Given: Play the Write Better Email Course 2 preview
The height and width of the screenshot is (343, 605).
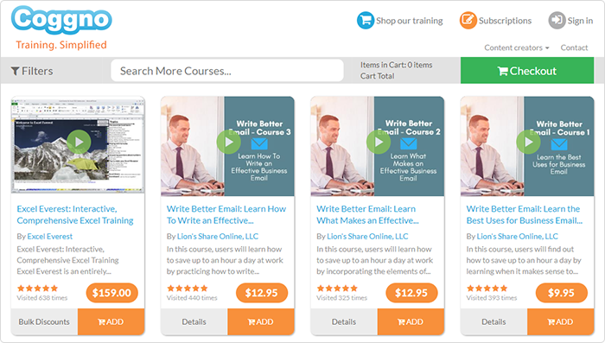Looking at the screenshot, I should tap(379, 142).
